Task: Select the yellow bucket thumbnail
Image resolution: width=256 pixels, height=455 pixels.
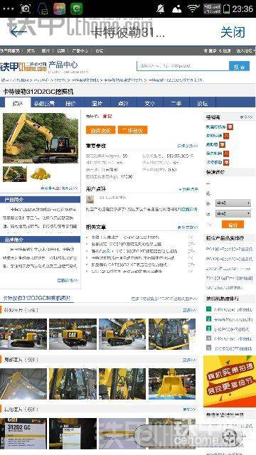Action: tap(41, 173)
